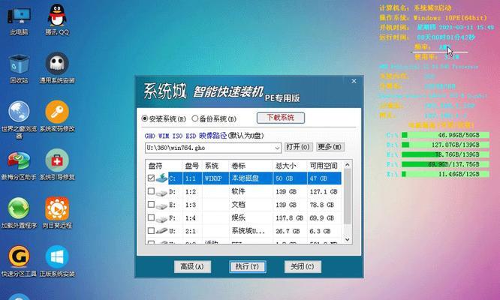
Task: Click the 文档 volume label
Action: point(238,205)
